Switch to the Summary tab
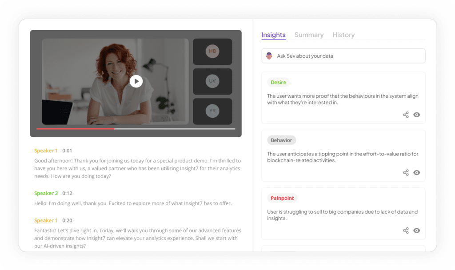455x270 pixels. (309, 35)
